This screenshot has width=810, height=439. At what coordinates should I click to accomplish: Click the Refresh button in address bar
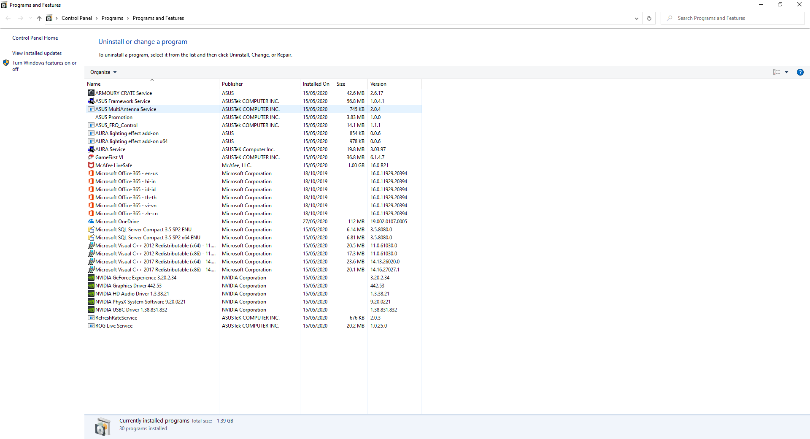649,18
